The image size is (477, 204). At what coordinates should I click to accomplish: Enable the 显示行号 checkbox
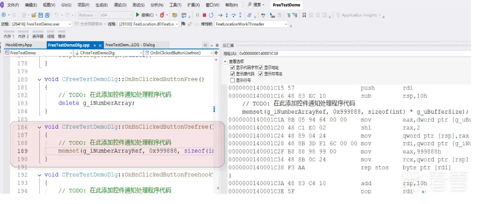click(233, 81)
